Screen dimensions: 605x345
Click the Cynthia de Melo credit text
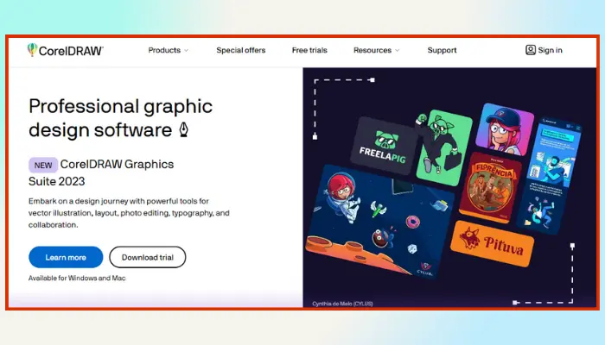(342, 304)
